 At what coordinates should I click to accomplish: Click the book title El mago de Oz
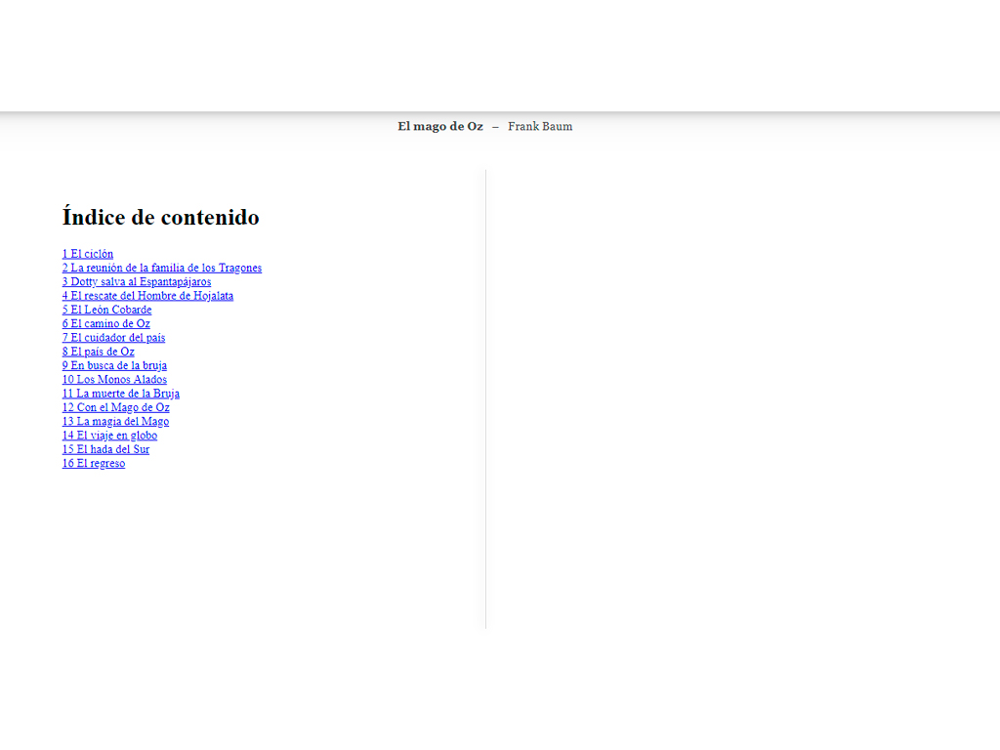[x=439, y=126]
